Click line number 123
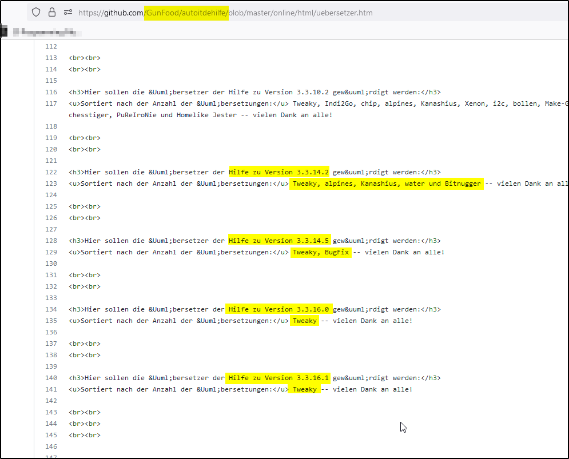 click(x=51, y=183)
